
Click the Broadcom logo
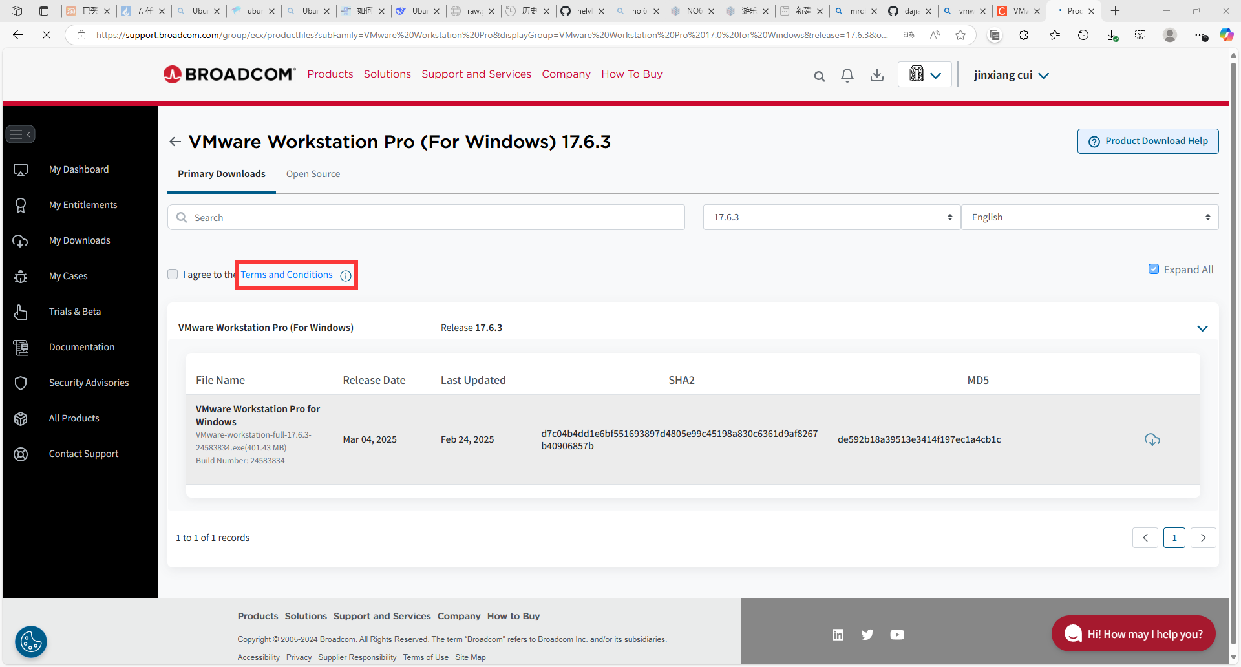coord(229,74)
